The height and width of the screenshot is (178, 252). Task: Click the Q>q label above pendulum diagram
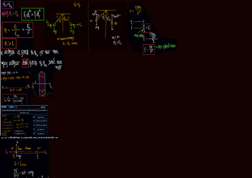[x=77, y=5]
